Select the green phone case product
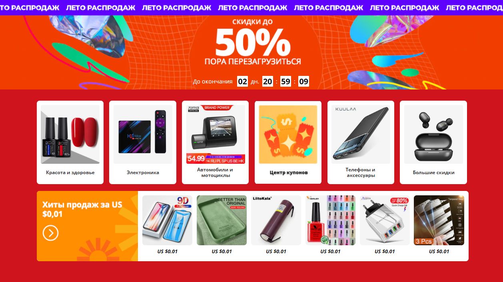The image size is (503, 282). [x=222, y=220]
